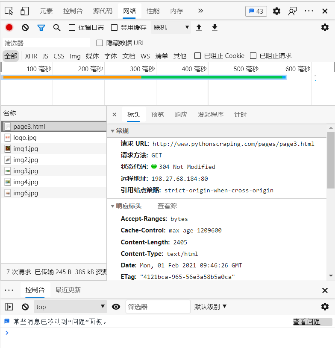This screenshot has width=335, height=348.
Task: Import HAR file upload icon
Action: [199, 28]
